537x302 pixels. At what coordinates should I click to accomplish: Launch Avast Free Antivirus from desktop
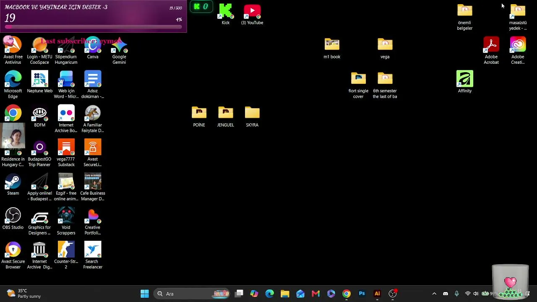(x=13, y=50)
